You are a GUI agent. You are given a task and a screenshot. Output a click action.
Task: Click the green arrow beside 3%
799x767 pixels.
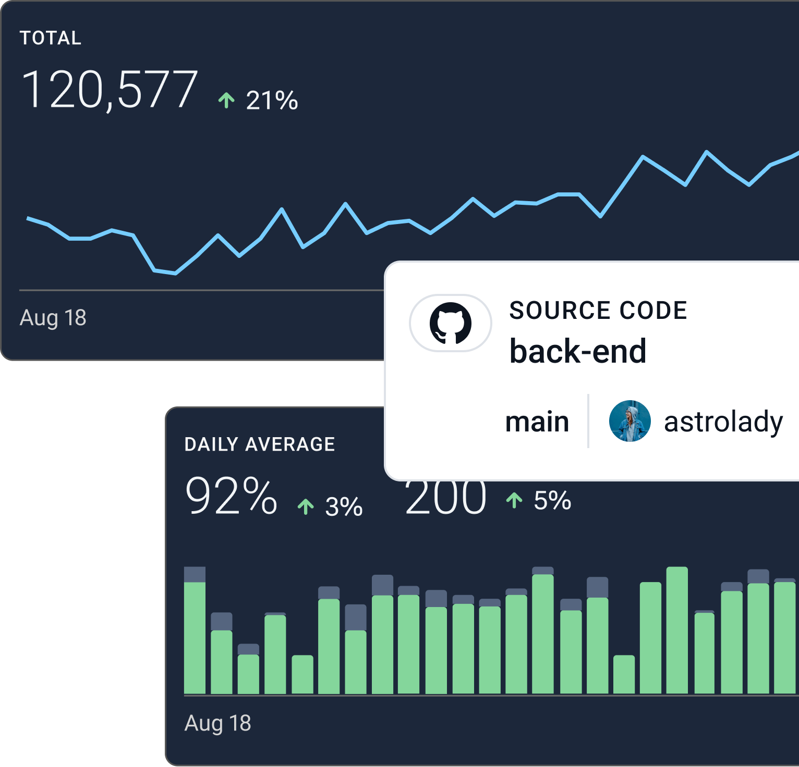pyautogui.click(x=306, y=506)
